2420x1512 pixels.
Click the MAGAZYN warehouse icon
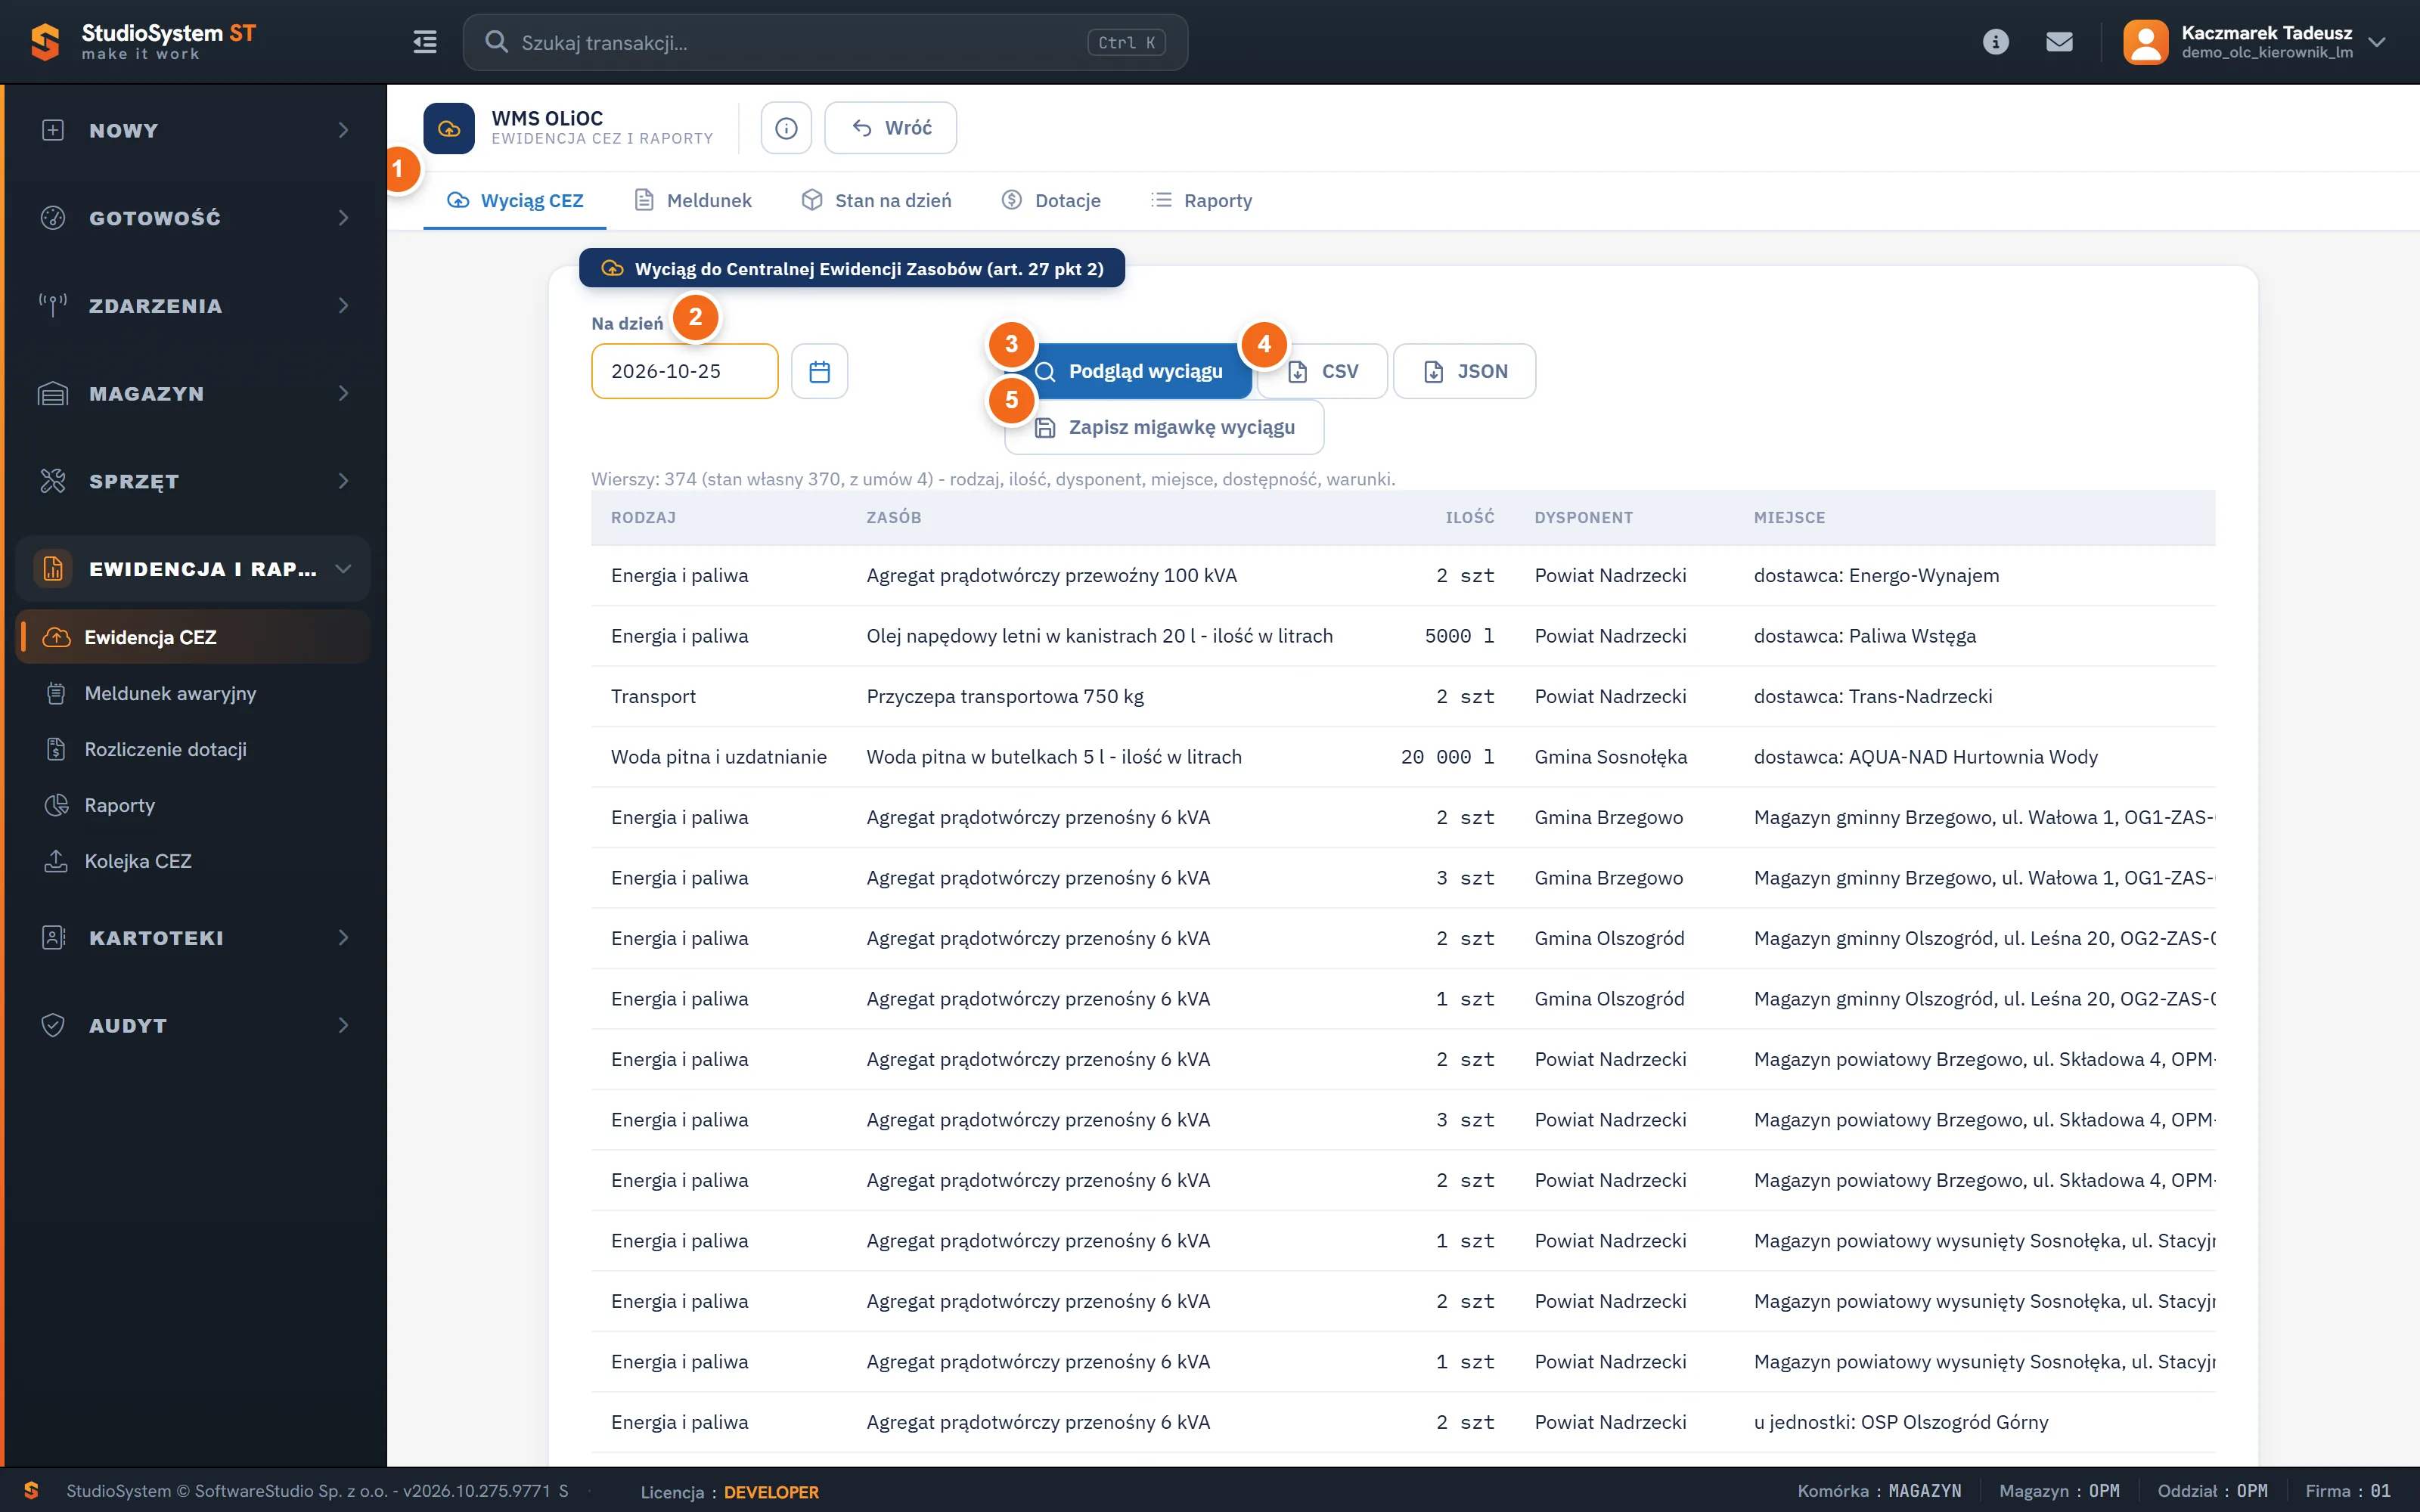[x=53, y=393]
